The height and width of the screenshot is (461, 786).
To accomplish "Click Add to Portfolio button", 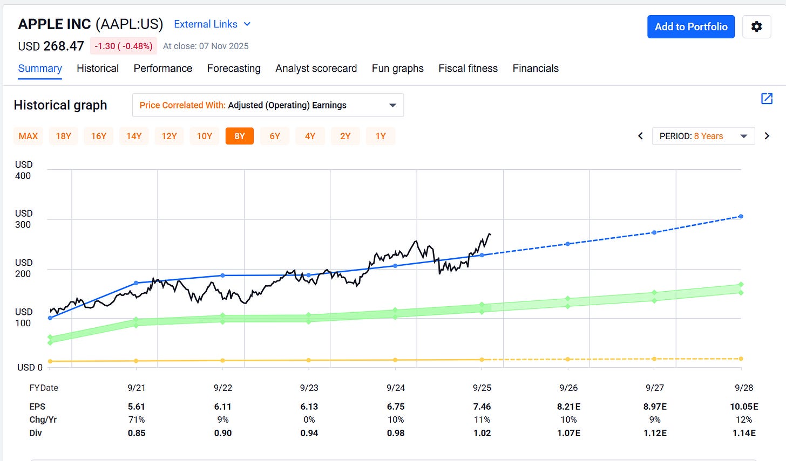I will point(691,26).
